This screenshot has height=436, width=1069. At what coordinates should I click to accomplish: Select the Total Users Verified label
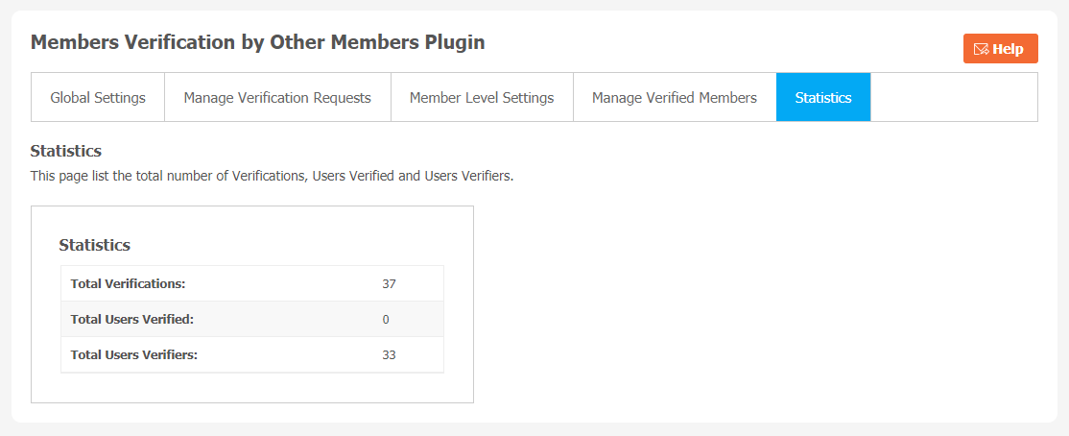tap(132, 320)
